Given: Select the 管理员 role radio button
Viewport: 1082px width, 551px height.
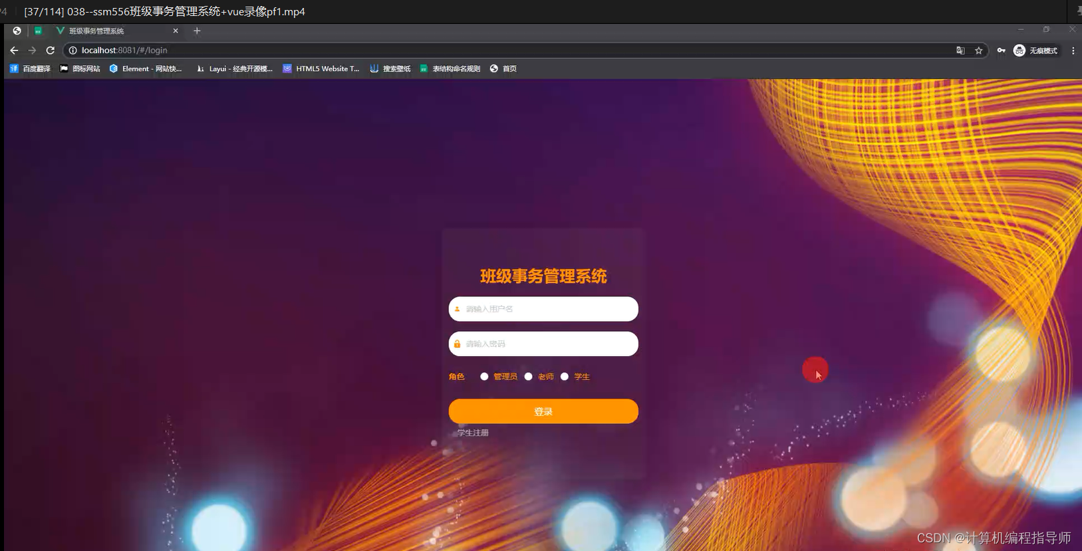Looking at the screenshot, I should coord(484,376).
